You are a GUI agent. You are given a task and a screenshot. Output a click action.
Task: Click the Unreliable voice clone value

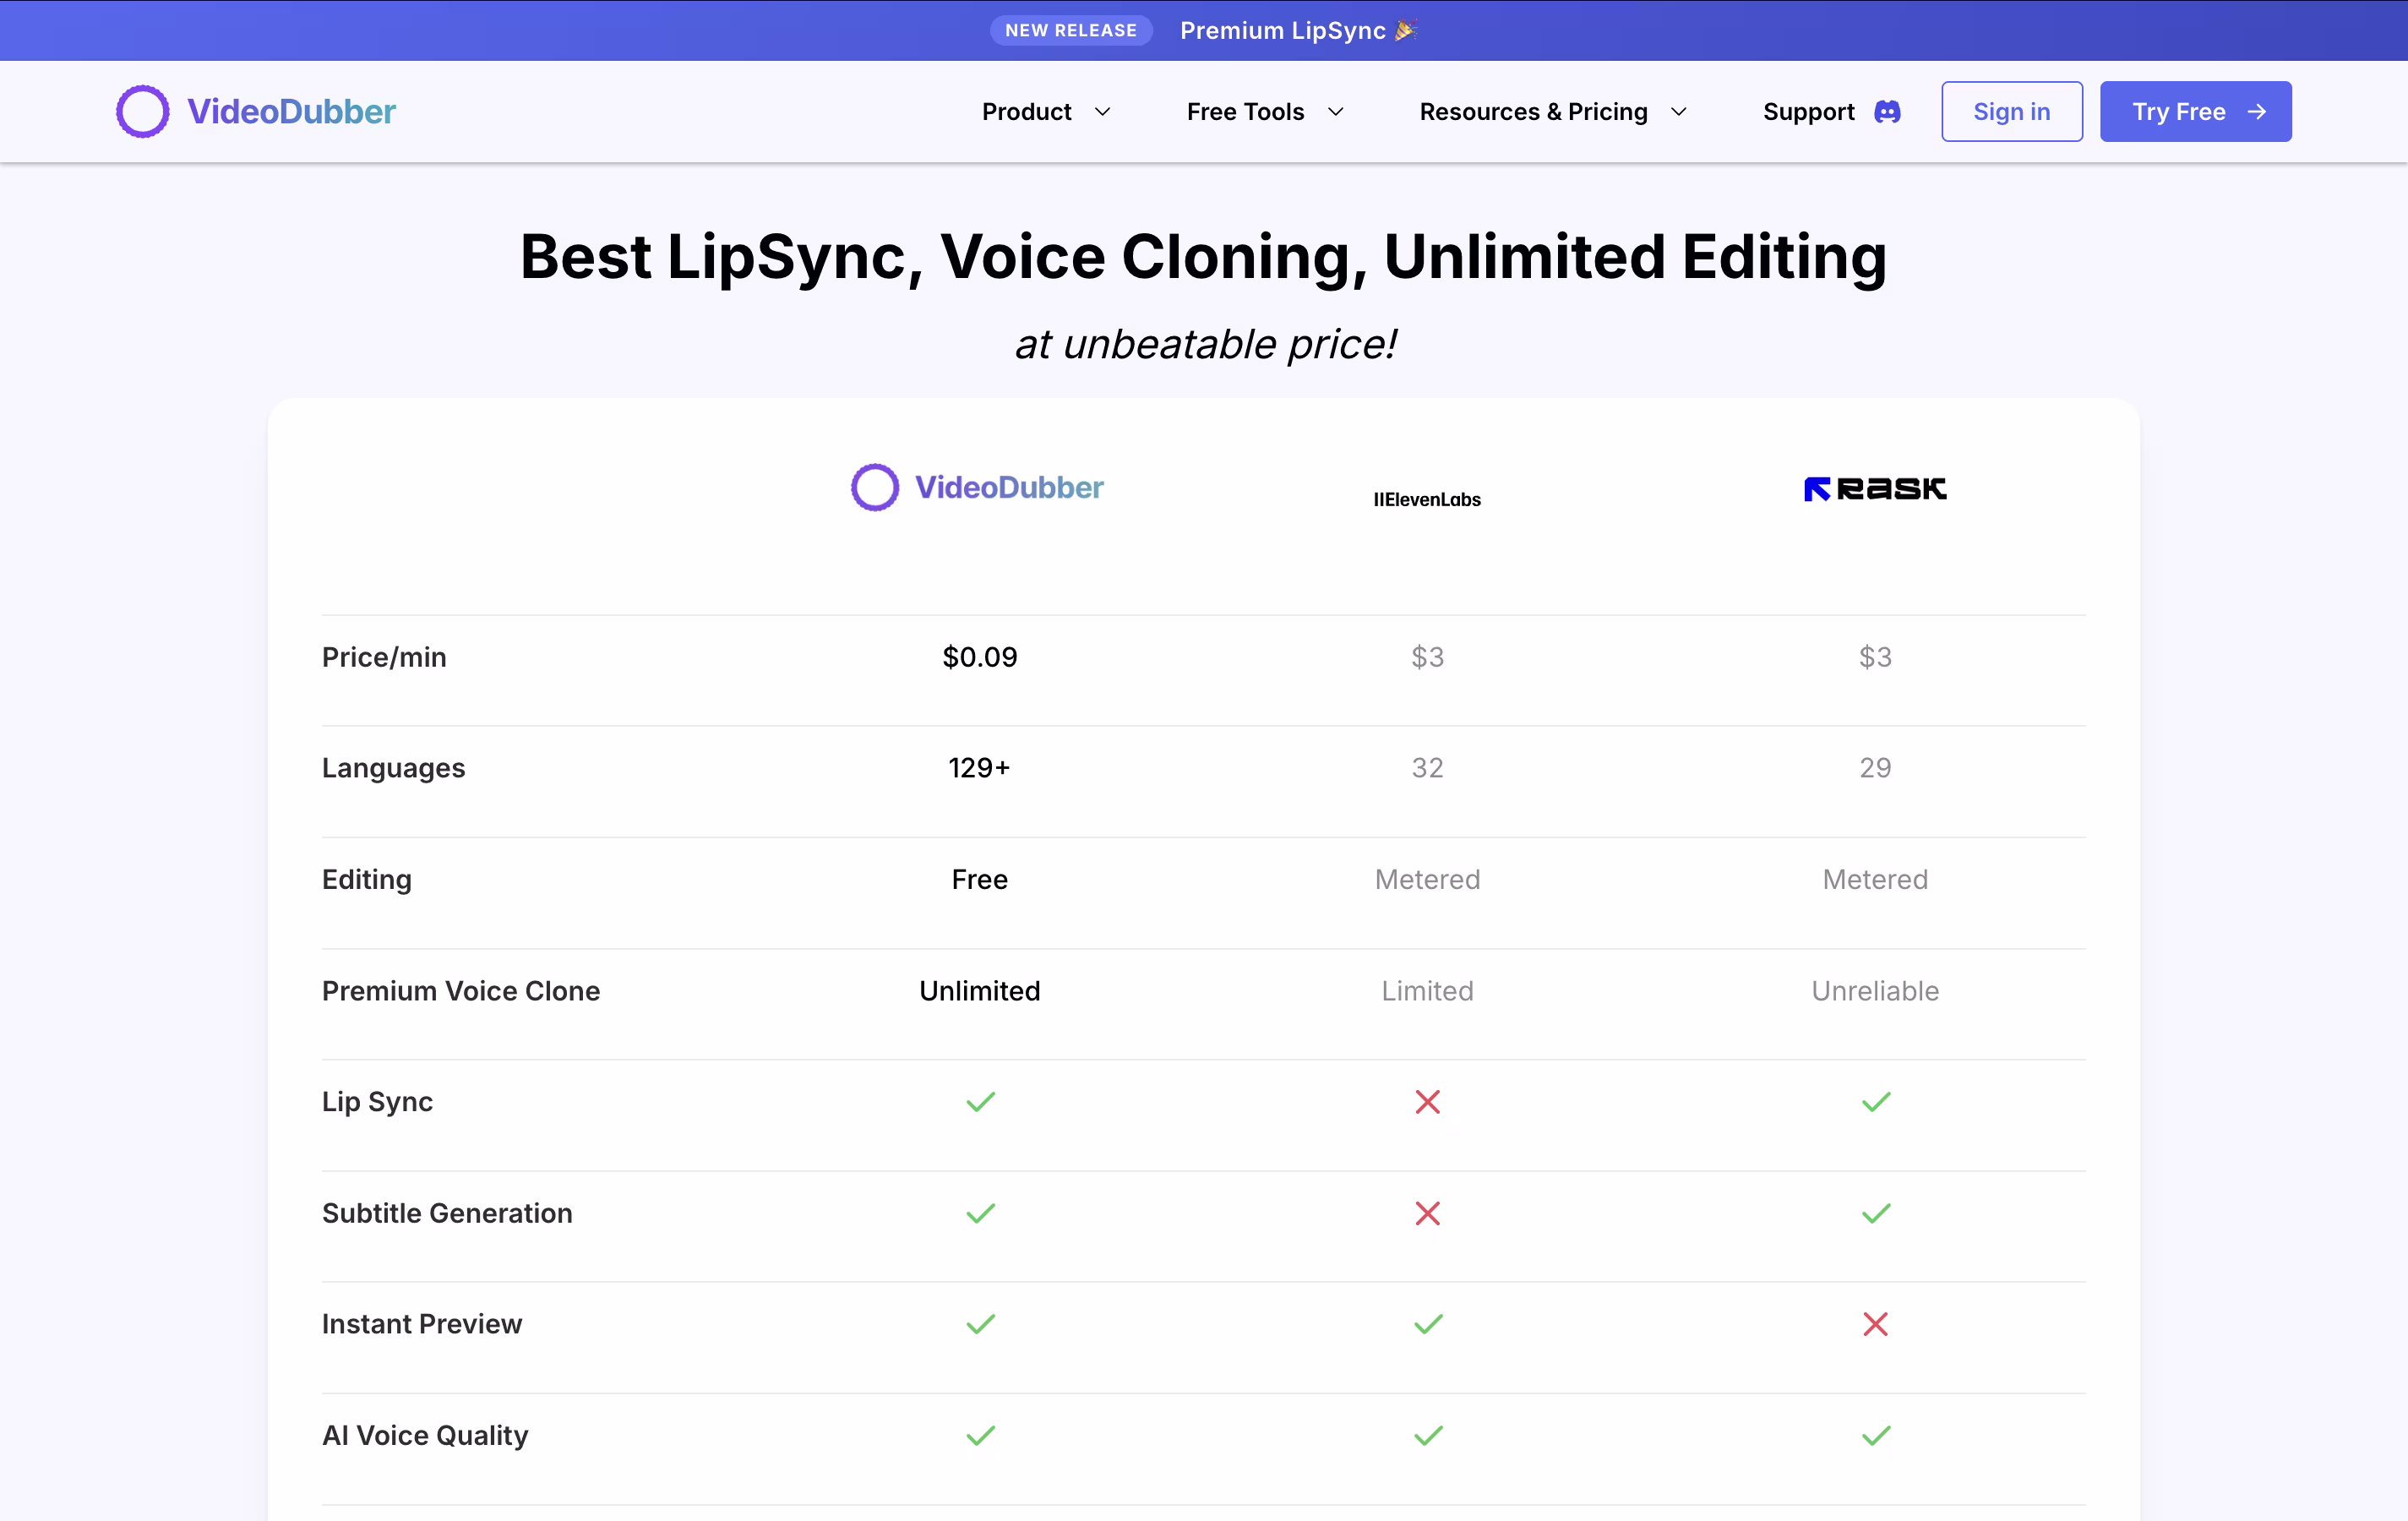click(x=1875, y=990)
